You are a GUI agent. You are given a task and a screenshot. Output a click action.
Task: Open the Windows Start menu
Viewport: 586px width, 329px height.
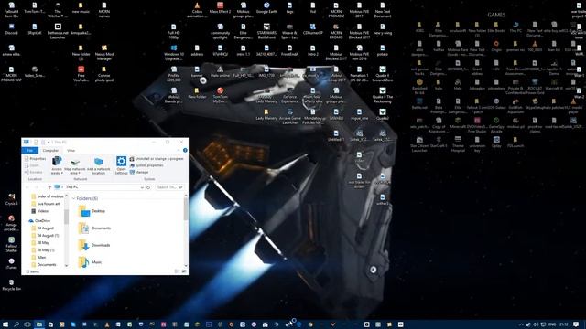click(5, 324)
